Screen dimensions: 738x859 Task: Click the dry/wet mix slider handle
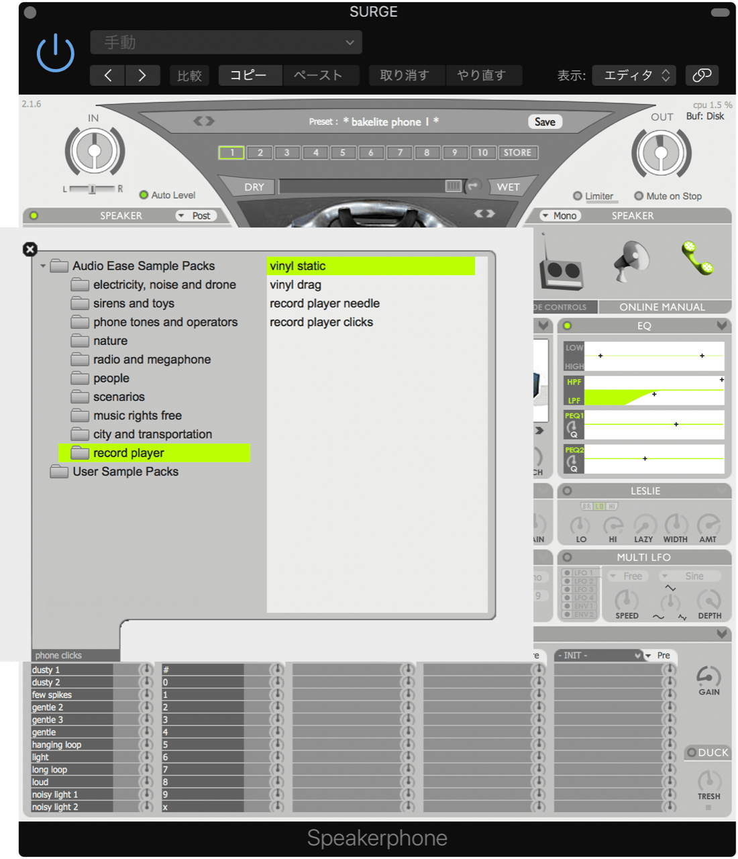tap(453, 186)
